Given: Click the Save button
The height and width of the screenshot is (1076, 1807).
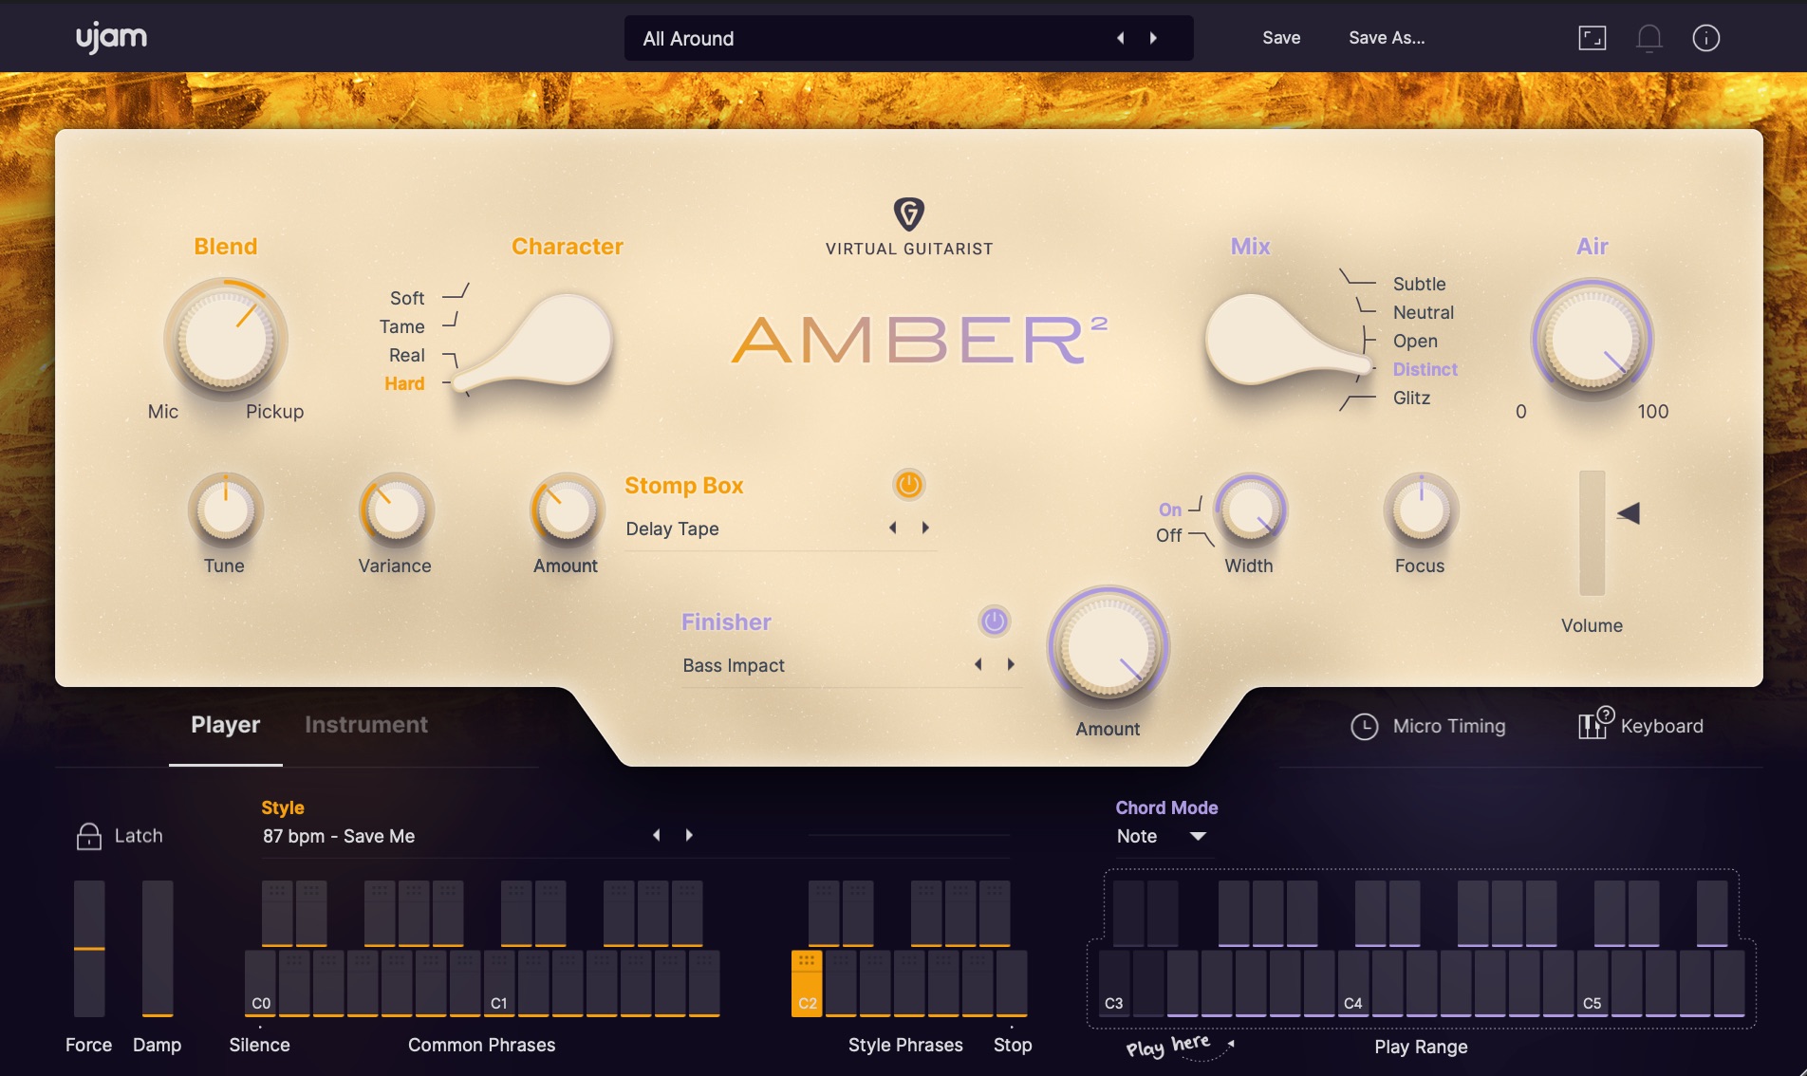Looking at the screenshot, I should click(1280, 38).
